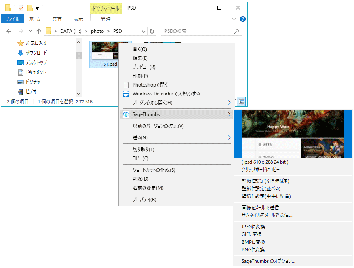Screen dimensions: 354x268
Task: Open the ファイル tab
Action: click(x=13, y=19)
